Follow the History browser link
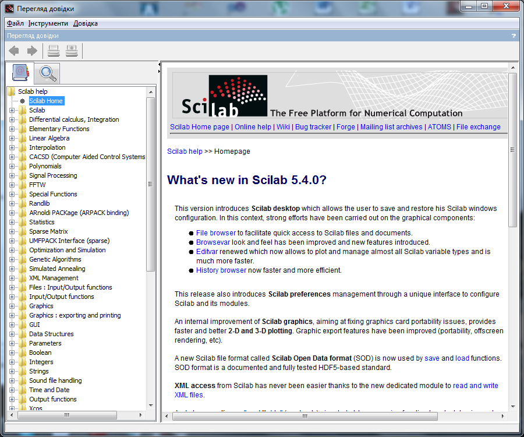This screenshot has width=524, height=437. (221, 270)
